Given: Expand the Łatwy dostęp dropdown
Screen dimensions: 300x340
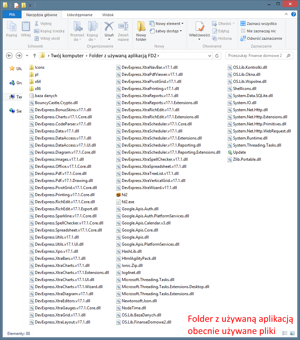Looking at the screenshot, I should (181, 31).
